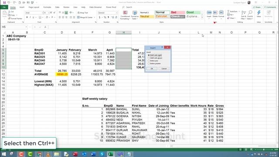The width and height of the screenshot is (279, 157).
Task: Toggle Wrap Text
Action: point(83,13)
